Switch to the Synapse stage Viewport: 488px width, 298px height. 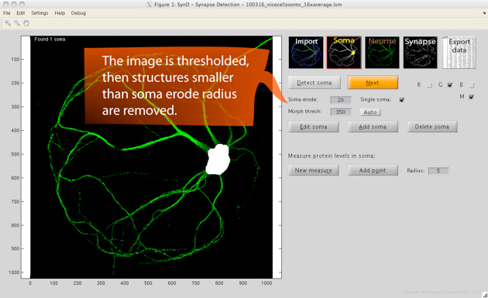tap(420, 53)
